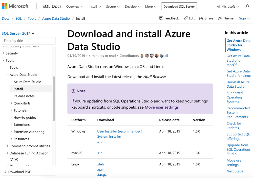Toggle the Theme sun icon

pyautogui.click(x=220, y=18)
